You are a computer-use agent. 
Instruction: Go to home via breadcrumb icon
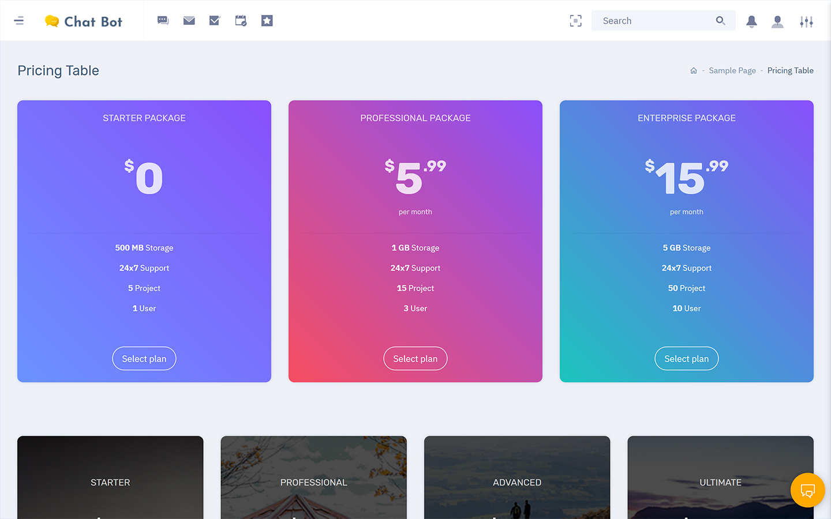point(694,70)
